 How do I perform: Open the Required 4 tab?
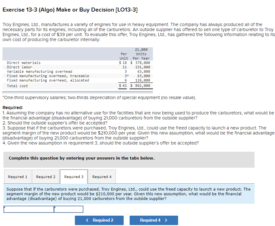pos(102,176)
